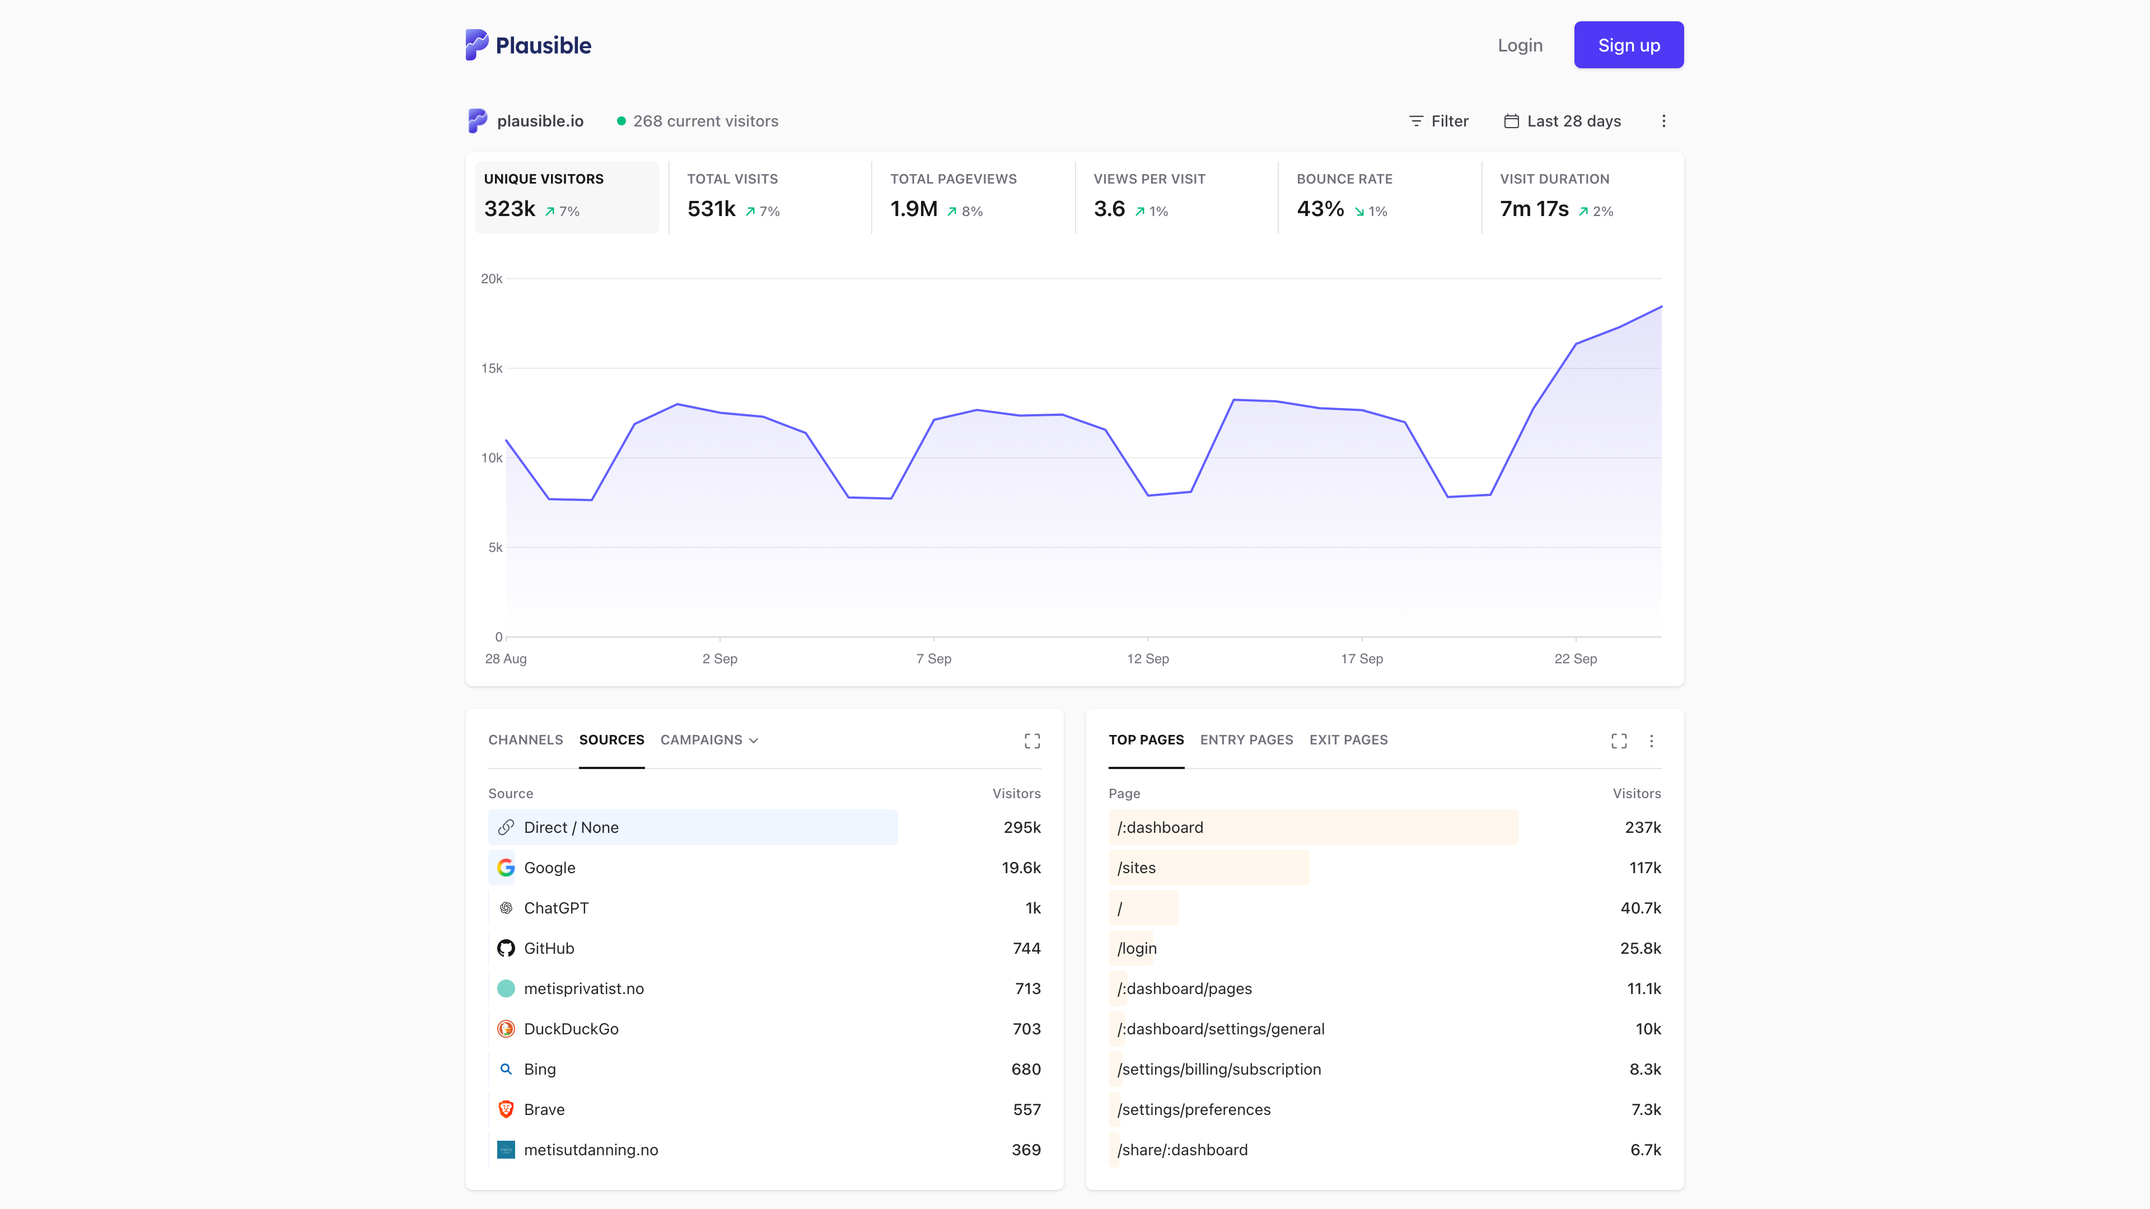Click the 22 Sep point on the chart
2150x1209 pixels.
click(1576, 344)
